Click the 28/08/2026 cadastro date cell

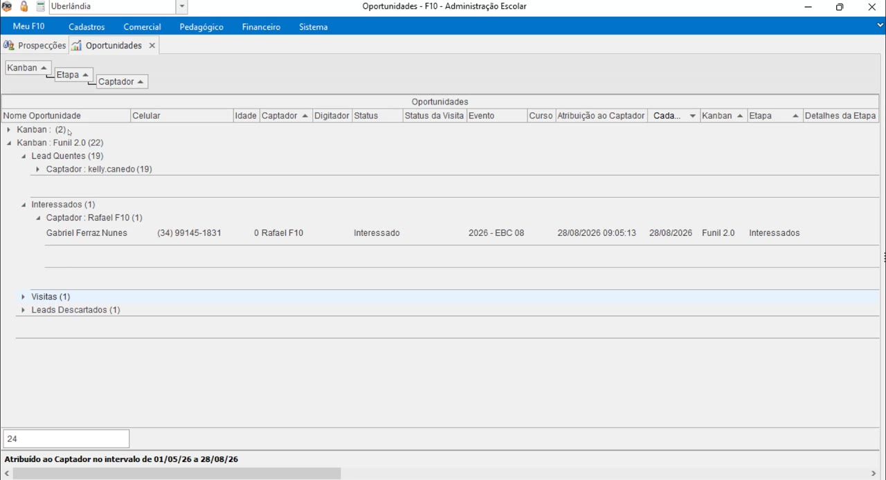point(671,233)
